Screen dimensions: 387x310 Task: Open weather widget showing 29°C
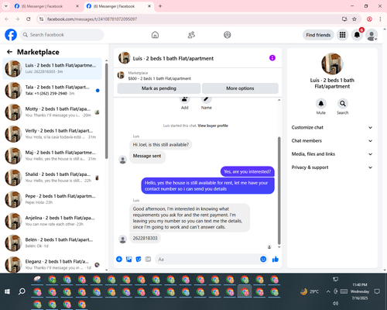(x=310, y=291)
